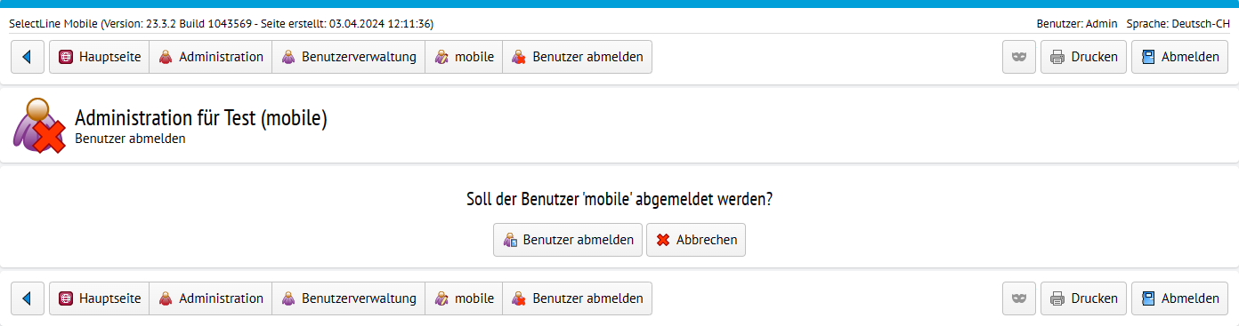Click Drucken printer button in top toolbar
Viewport: 1239px width, 326px height.
[1083, 57]
